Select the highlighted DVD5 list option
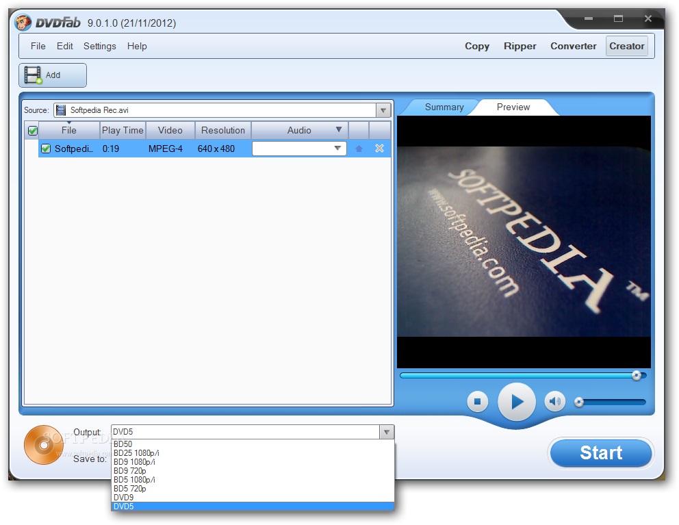Screen dimensions: 679x525 pyautogui.click(x=253, y=507)
